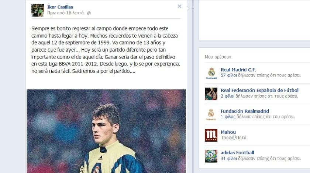Click the Fundación Realmadrid logo icon

click(211, 114)
